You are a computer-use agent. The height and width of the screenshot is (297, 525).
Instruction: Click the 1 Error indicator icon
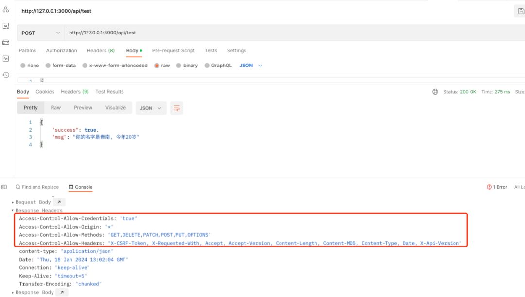point(489,187)
